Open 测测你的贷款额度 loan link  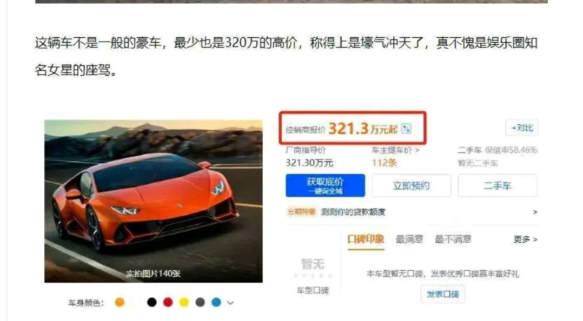(x=353, y=212)
